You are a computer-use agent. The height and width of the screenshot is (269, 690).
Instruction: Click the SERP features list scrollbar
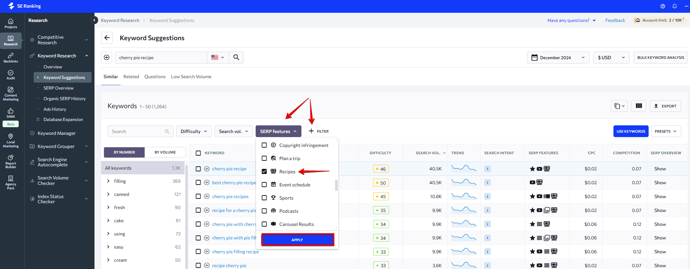[336, 185]
